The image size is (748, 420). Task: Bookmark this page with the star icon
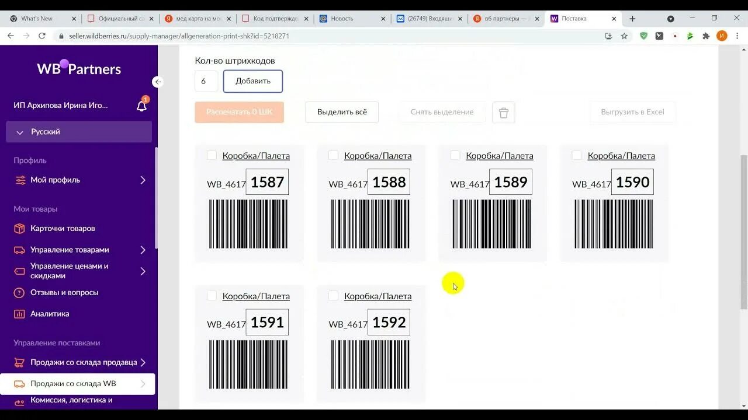tap(624, 36)
